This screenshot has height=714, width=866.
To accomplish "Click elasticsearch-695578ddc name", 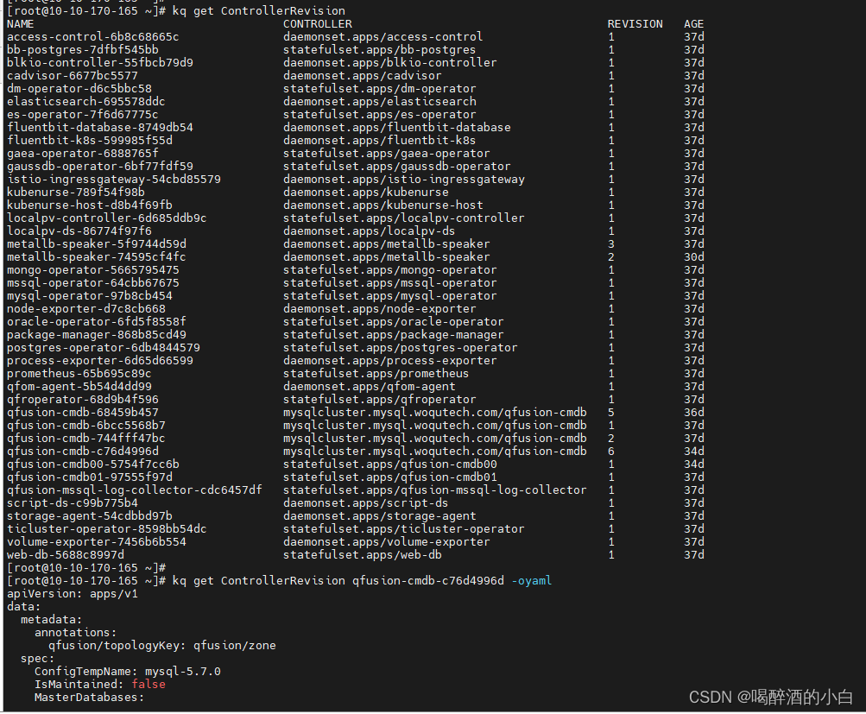I will click(x=86, y=102).
